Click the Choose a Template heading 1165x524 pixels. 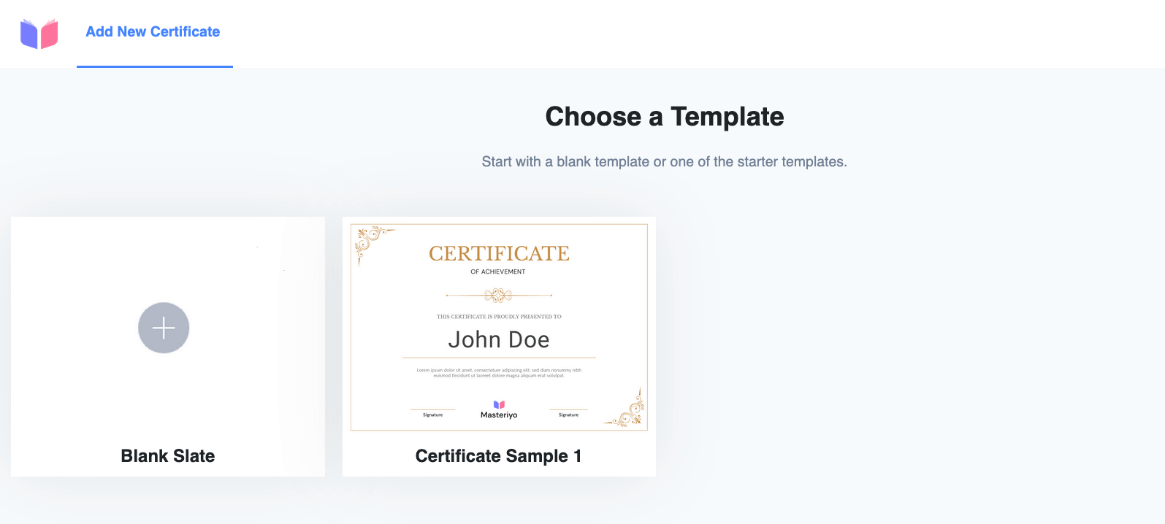[664, 117]
